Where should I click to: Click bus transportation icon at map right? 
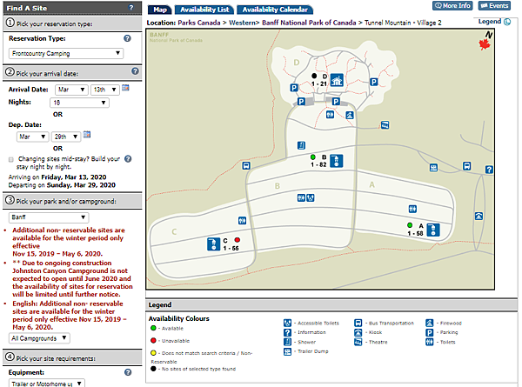coord(467,166)
